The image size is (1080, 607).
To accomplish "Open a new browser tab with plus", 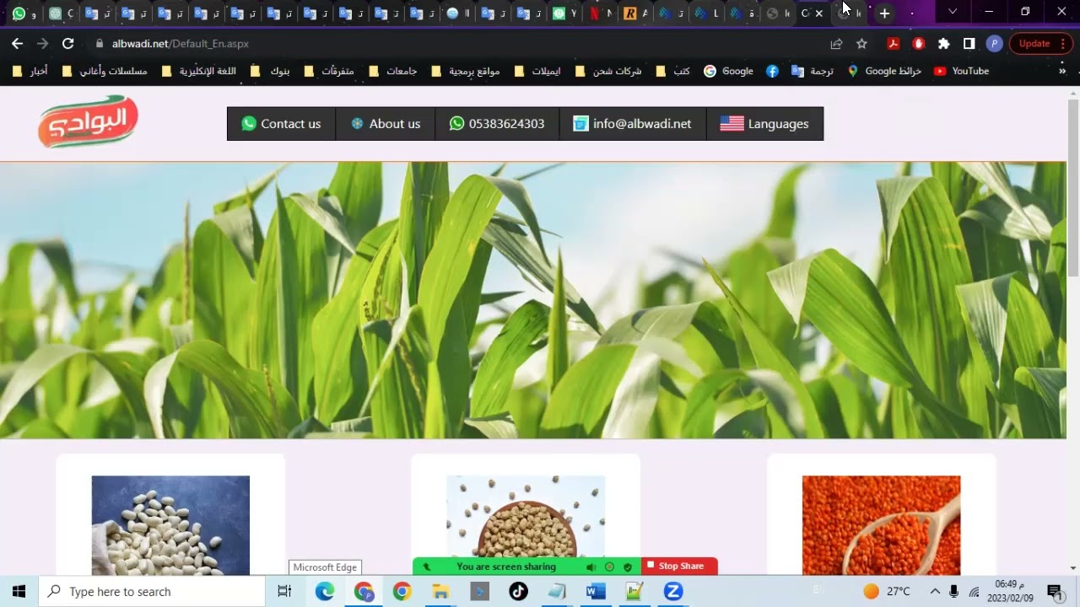I will pos(884,13).
